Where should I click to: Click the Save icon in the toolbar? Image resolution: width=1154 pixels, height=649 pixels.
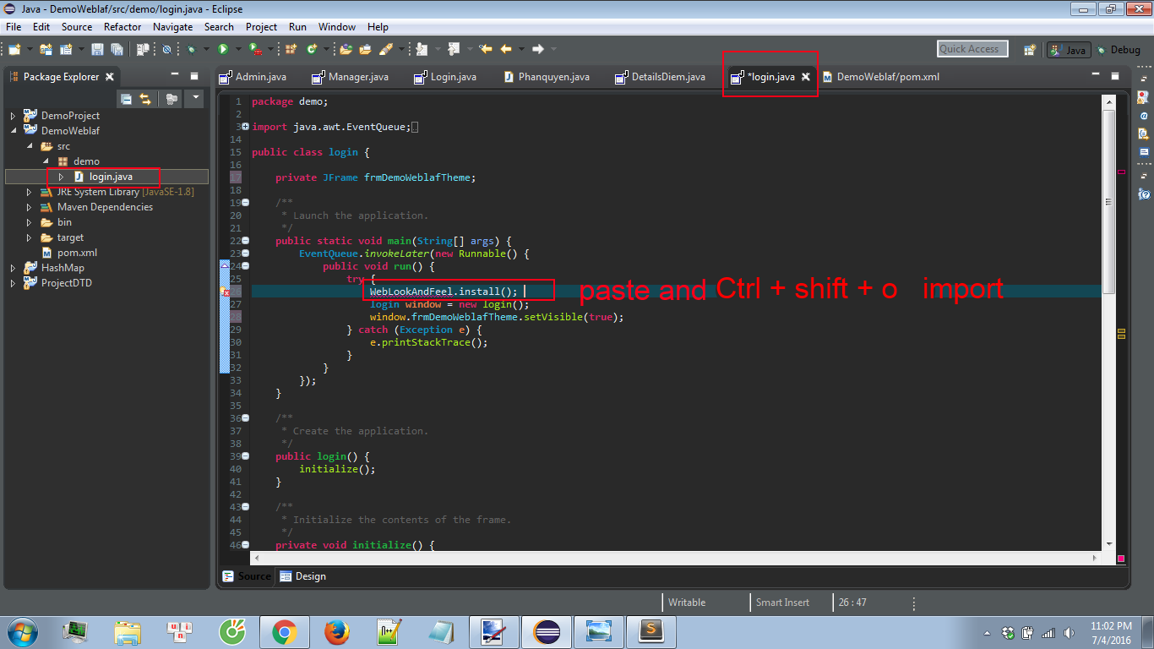tap(99, 49)
